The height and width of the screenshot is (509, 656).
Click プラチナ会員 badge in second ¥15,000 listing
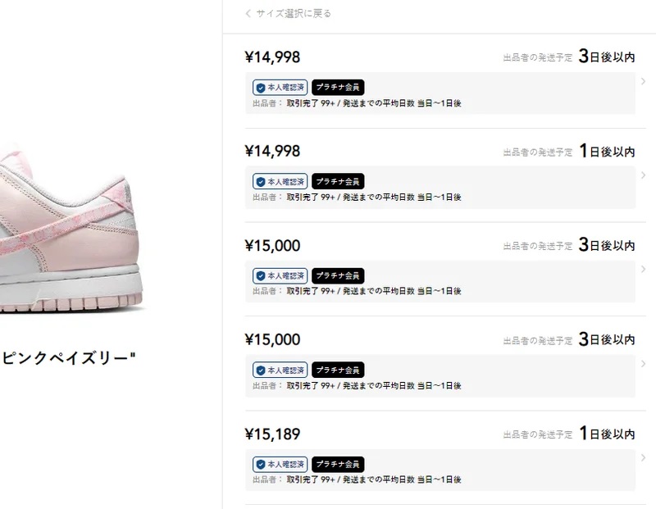[x=338, y=370]
